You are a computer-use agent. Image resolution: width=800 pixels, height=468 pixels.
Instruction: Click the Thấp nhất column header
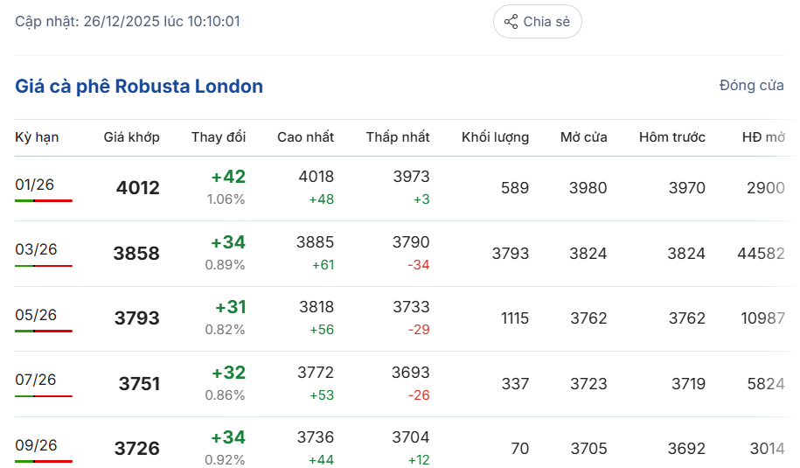click(x=398, y=137)
